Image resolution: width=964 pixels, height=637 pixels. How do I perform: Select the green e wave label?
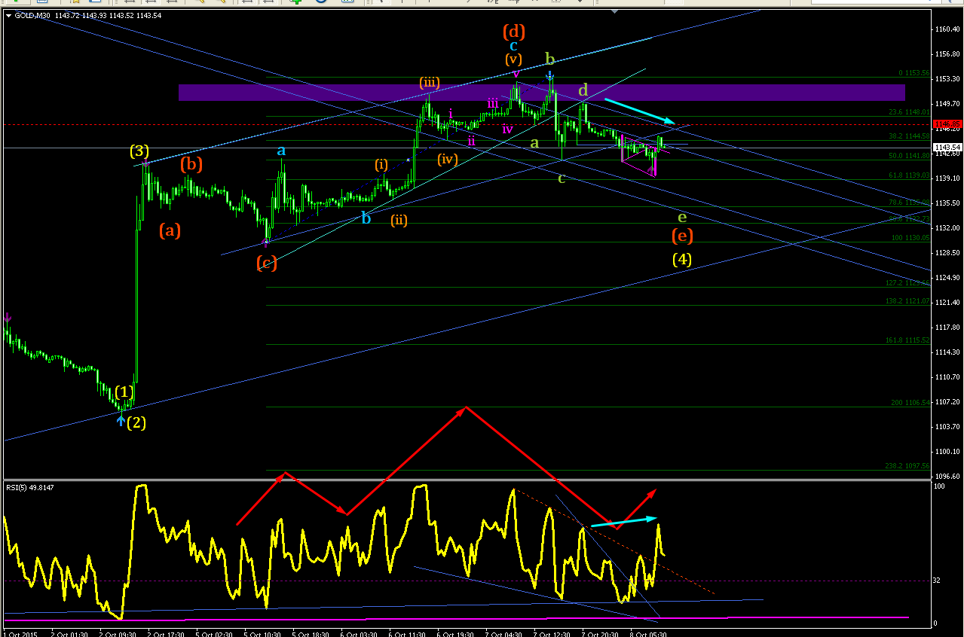click(682, 217)
